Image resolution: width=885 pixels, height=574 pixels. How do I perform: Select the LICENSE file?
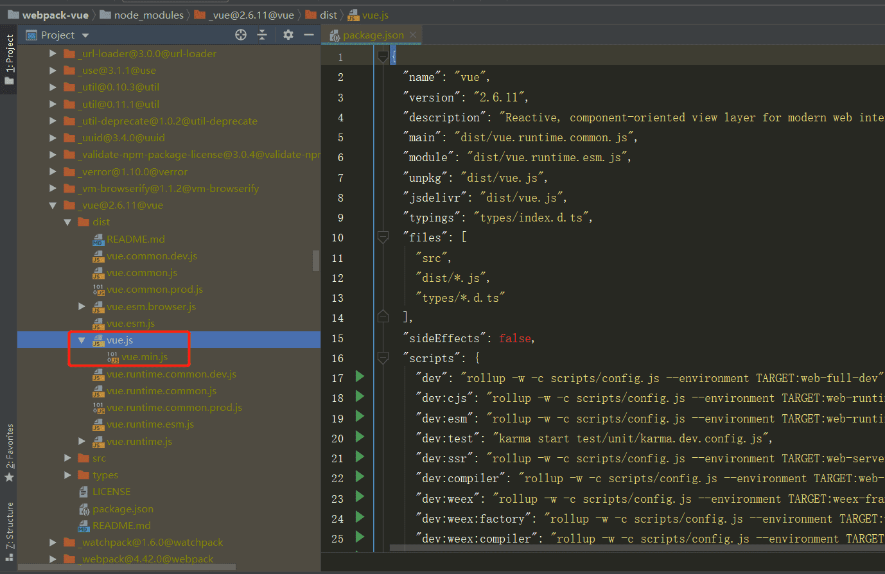pos(111,492)
